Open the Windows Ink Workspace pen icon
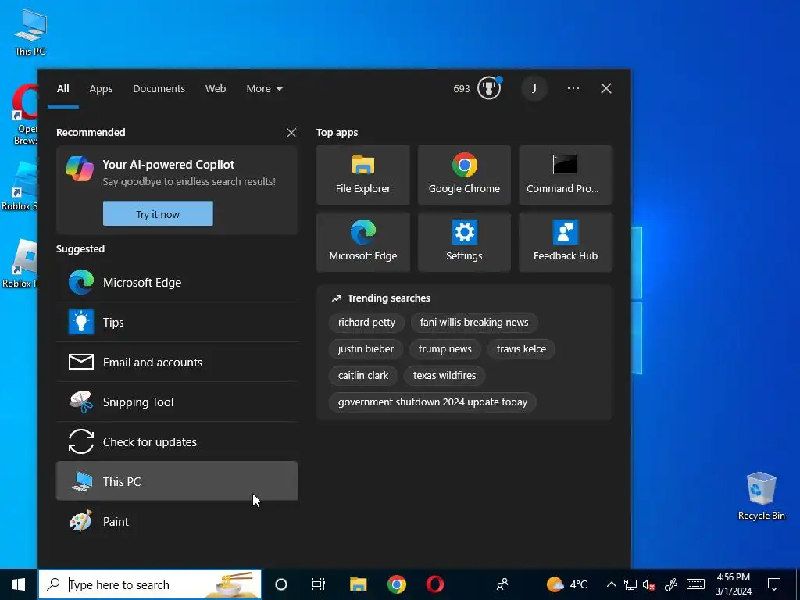This screenshot has width=800, height=600. (x=671, y=584)
